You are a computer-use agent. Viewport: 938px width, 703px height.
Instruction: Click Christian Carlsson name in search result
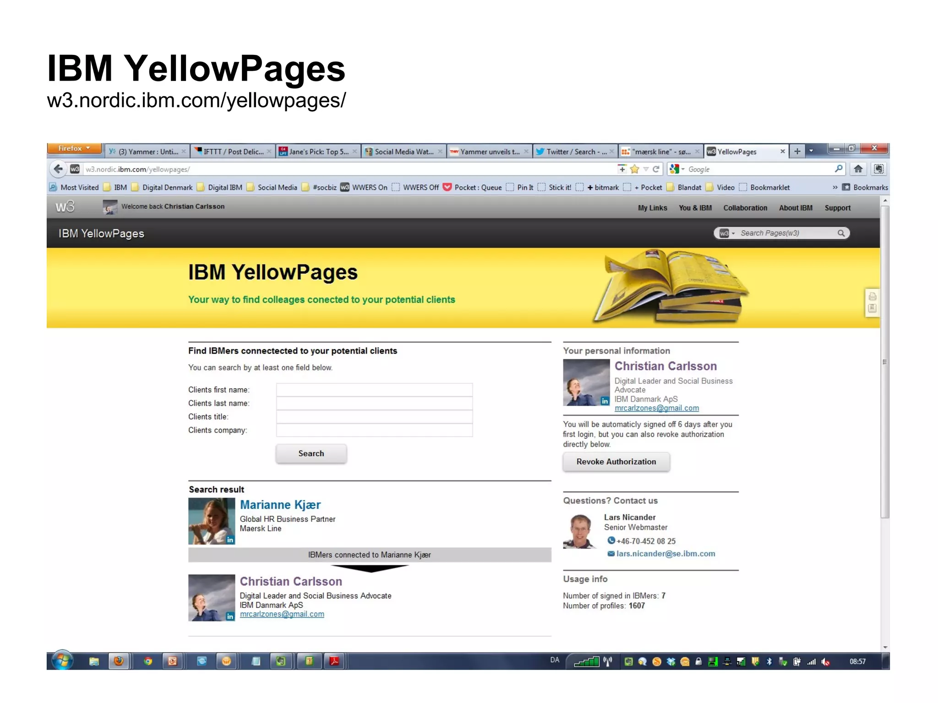[x=291, y=581]
